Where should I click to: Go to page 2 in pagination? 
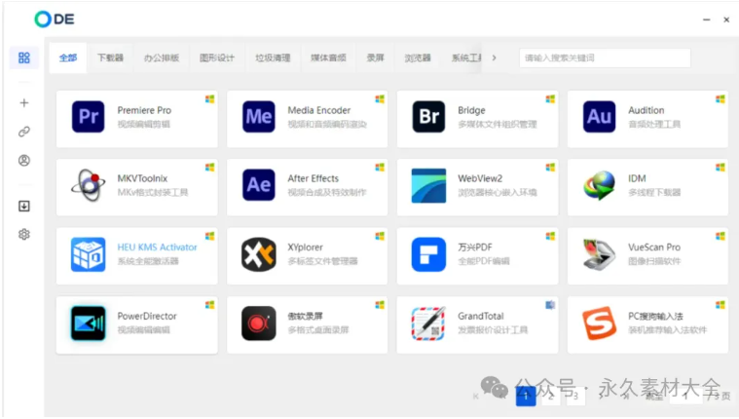click(x=550, y=396)
